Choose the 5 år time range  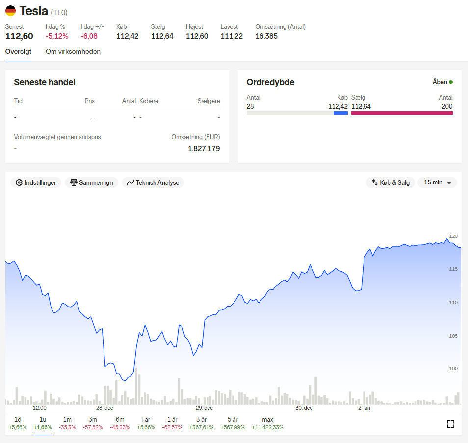[233, 423]
